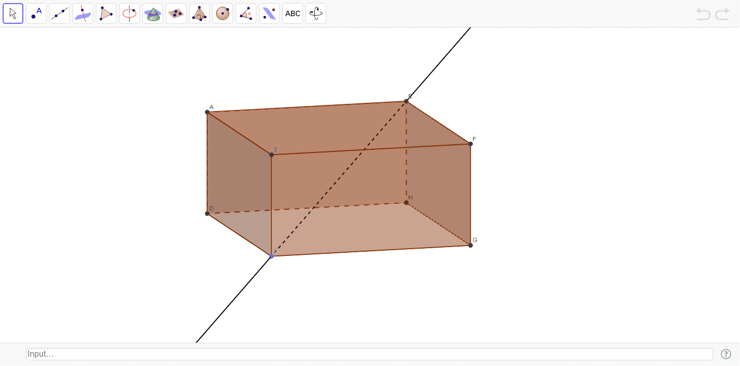Select the Move tool

click(13, 13)
